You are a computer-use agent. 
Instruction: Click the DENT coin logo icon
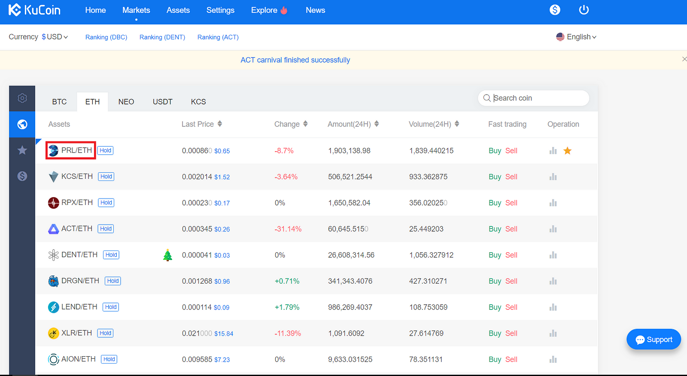pos(53,255)
